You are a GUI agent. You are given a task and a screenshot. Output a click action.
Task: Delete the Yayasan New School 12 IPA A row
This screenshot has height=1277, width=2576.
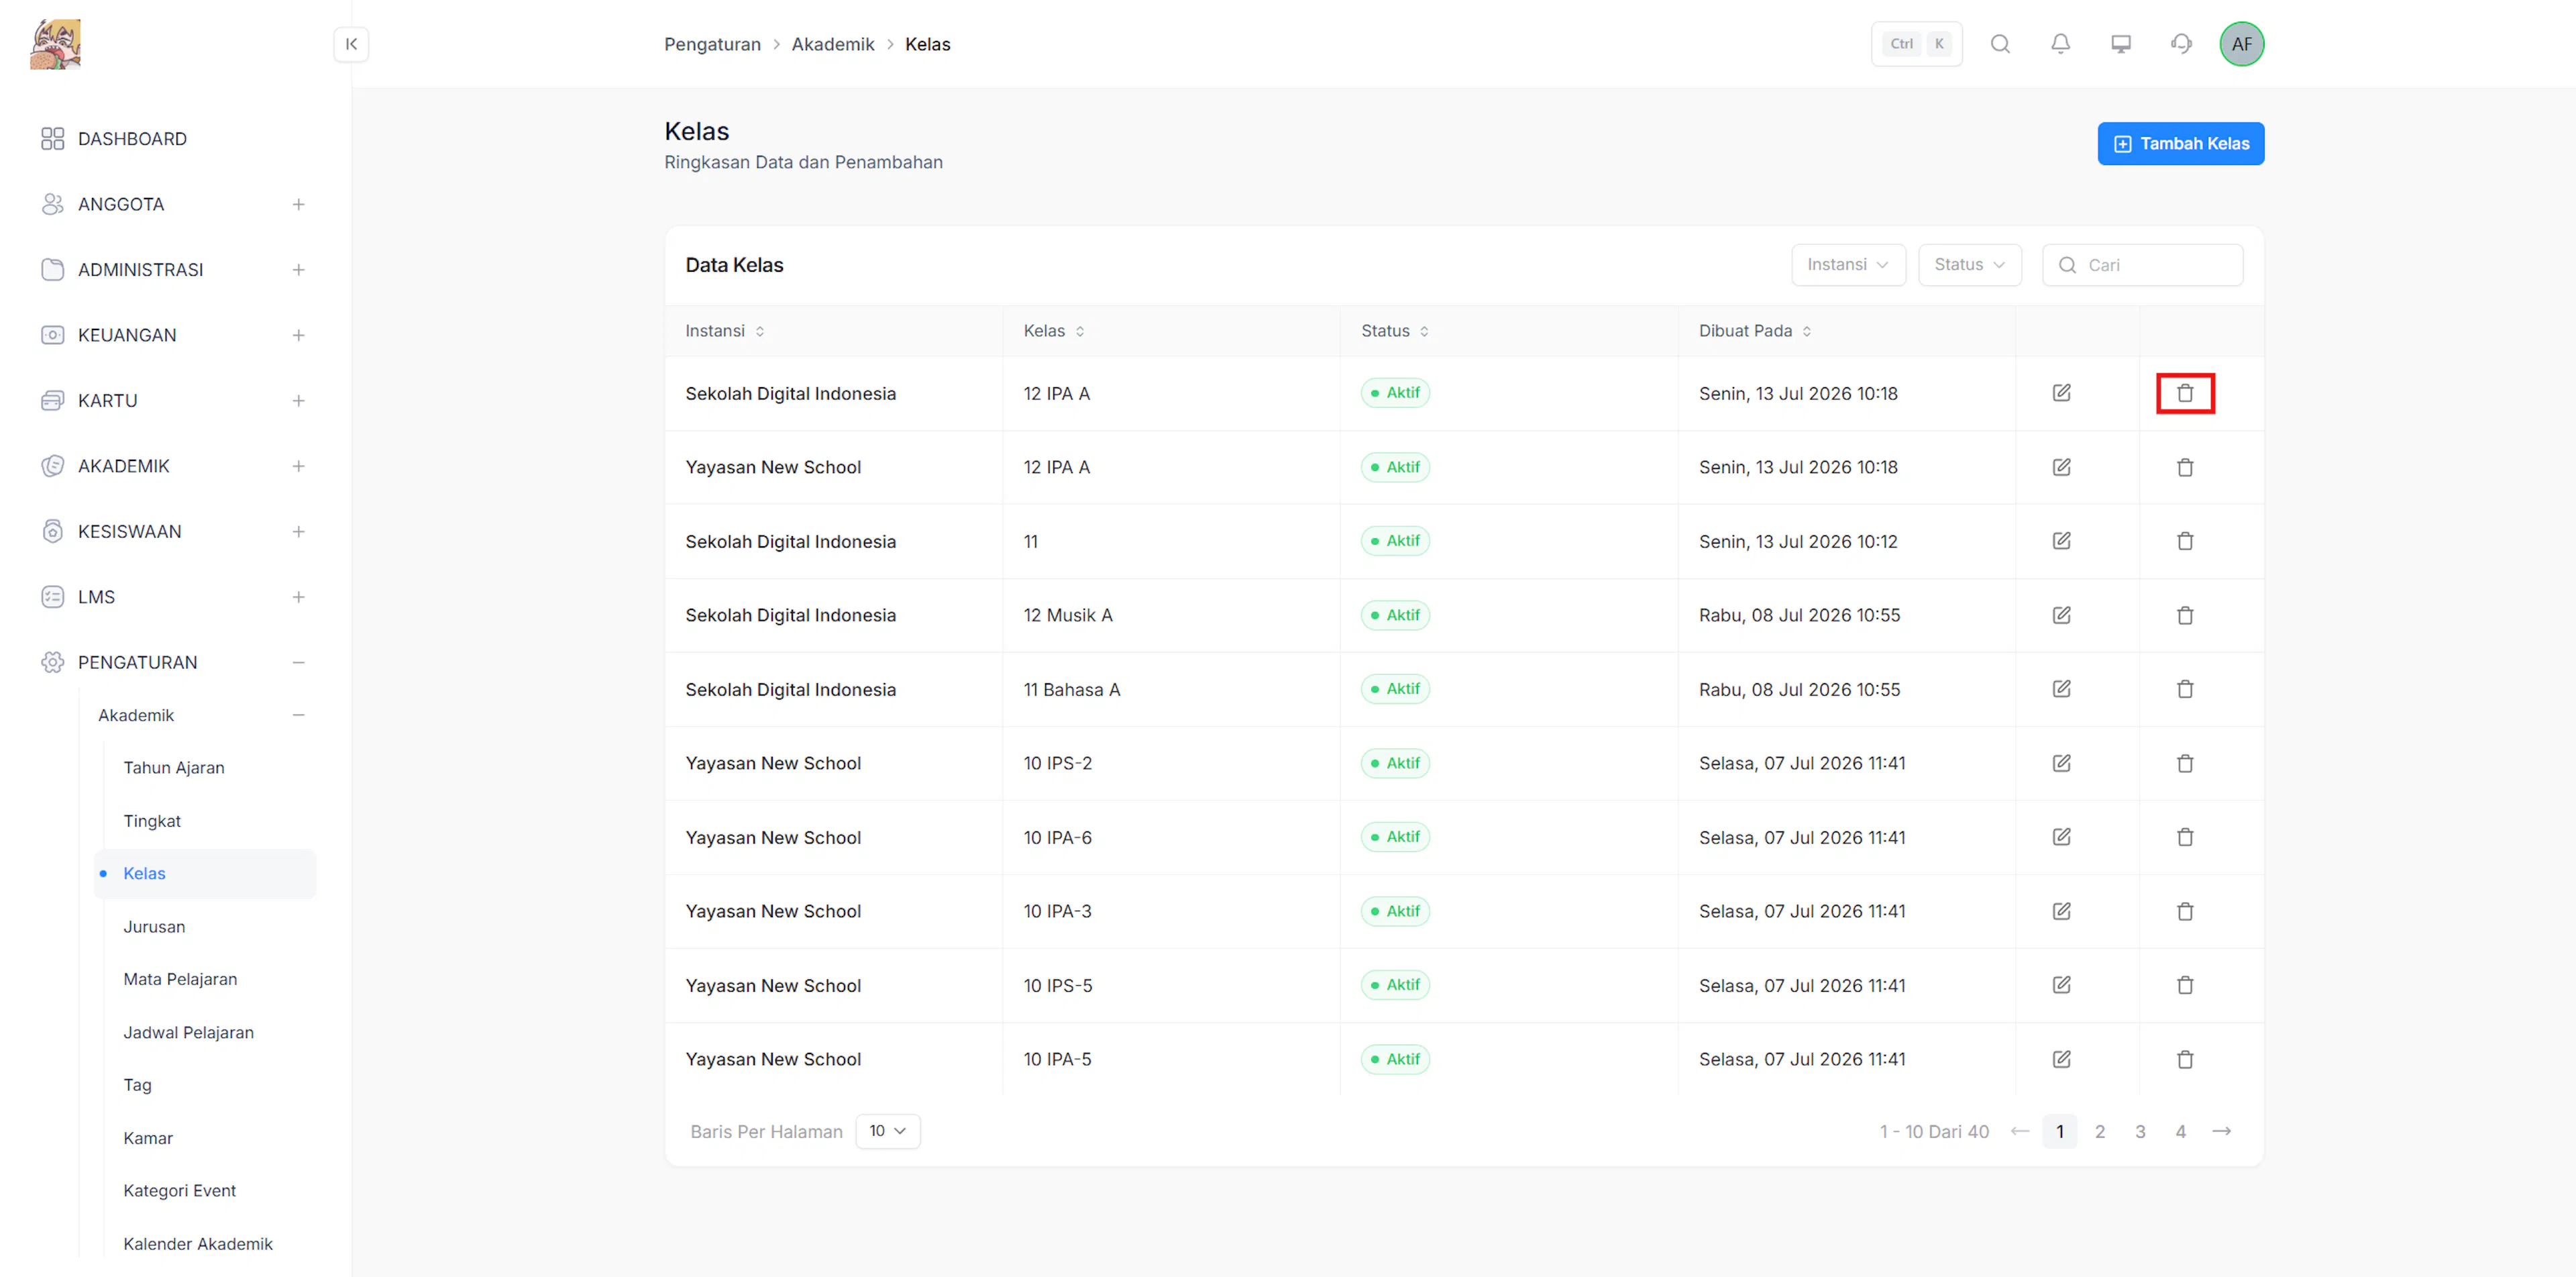tap(2185, 467)
